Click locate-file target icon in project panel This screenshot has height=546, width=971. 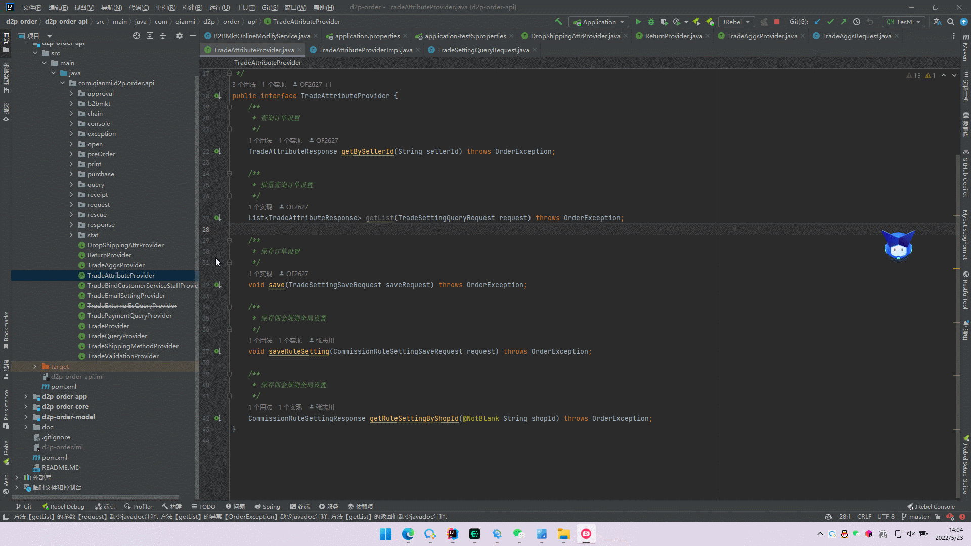[x=137, y=36]
